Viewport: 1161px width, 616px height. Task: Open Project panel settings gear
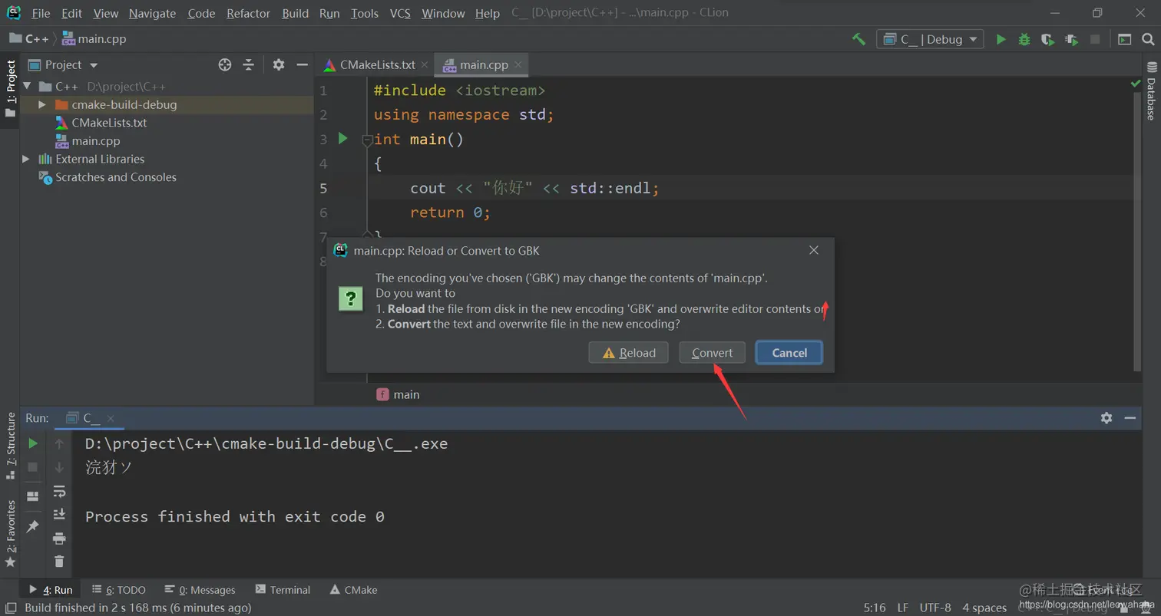click(279, 65)
